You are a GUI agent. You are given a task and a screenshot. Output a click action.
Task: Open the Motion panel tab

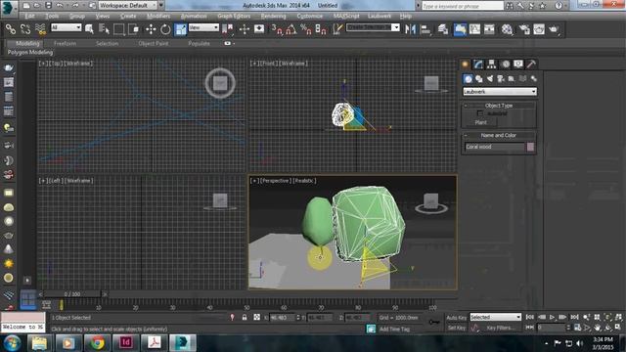point(506,65)
